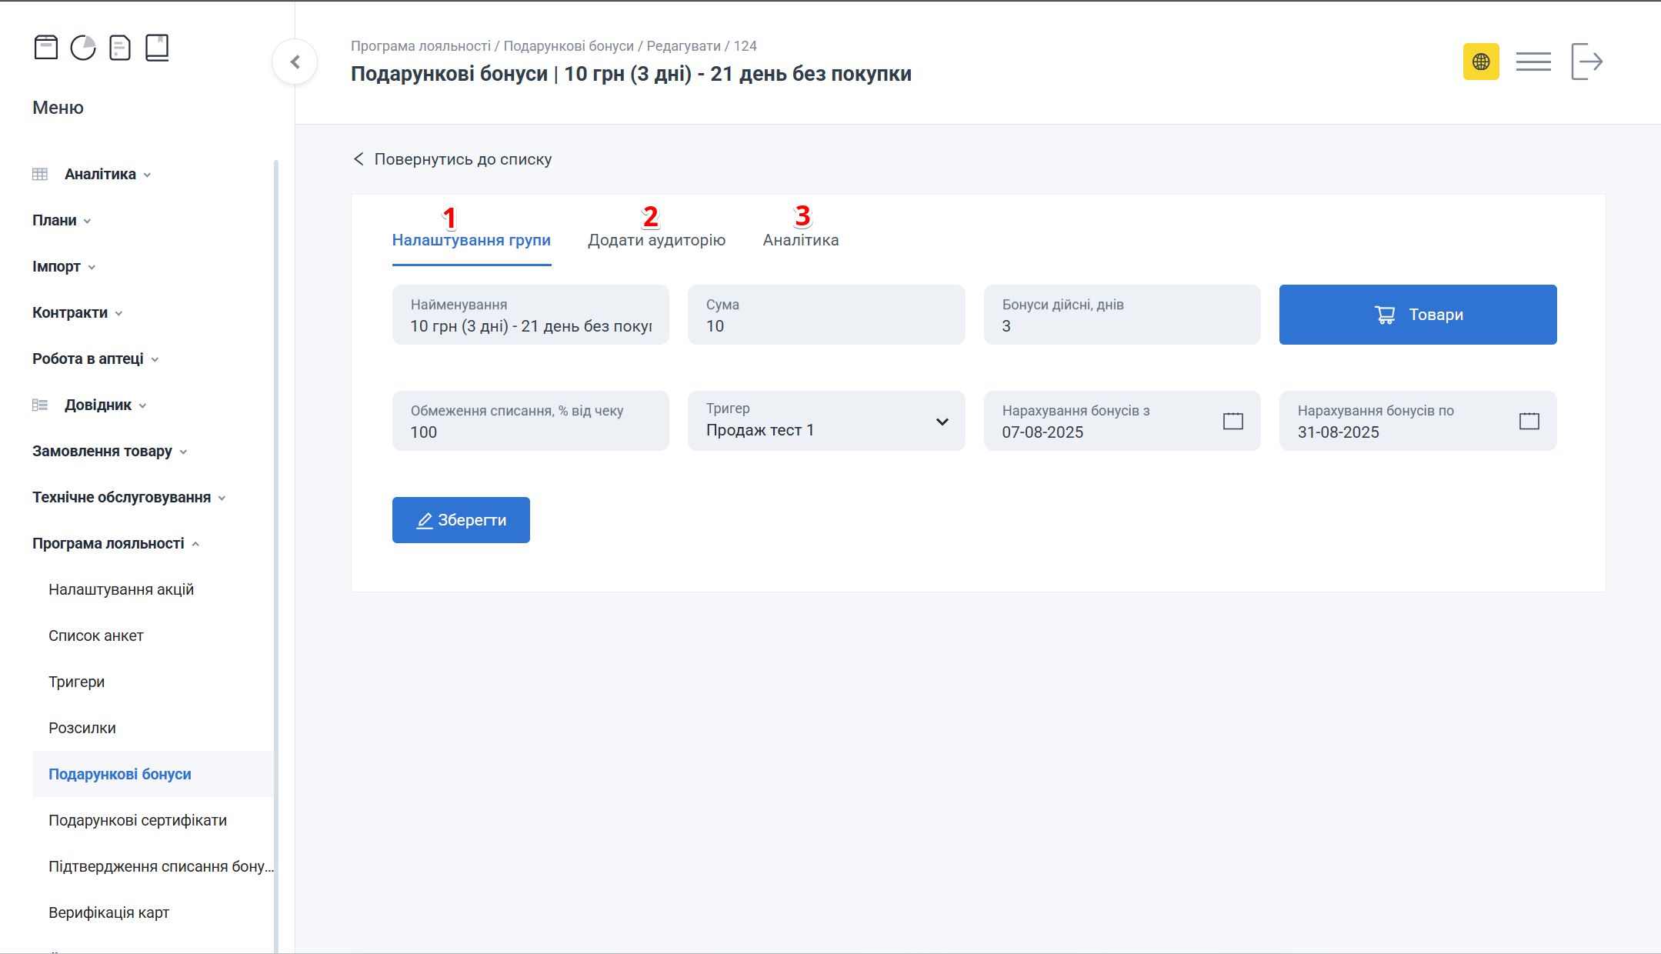Open the 'Аналітика' tab of the bonus group
This screenshot has height=954, width=1661.
point(799,239)
